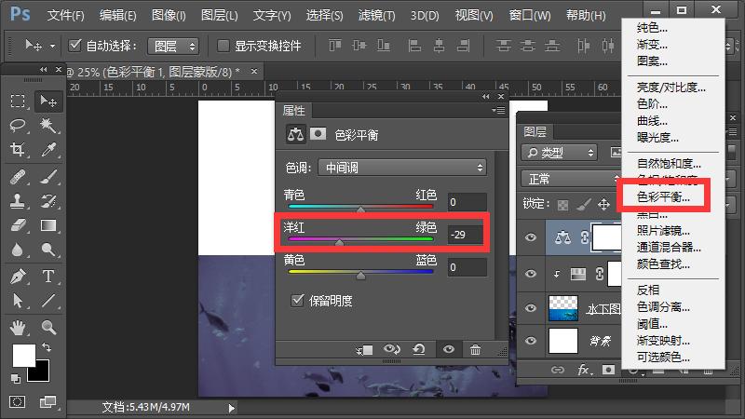Enable show transform controls checkbox

(x=223, y=45)
